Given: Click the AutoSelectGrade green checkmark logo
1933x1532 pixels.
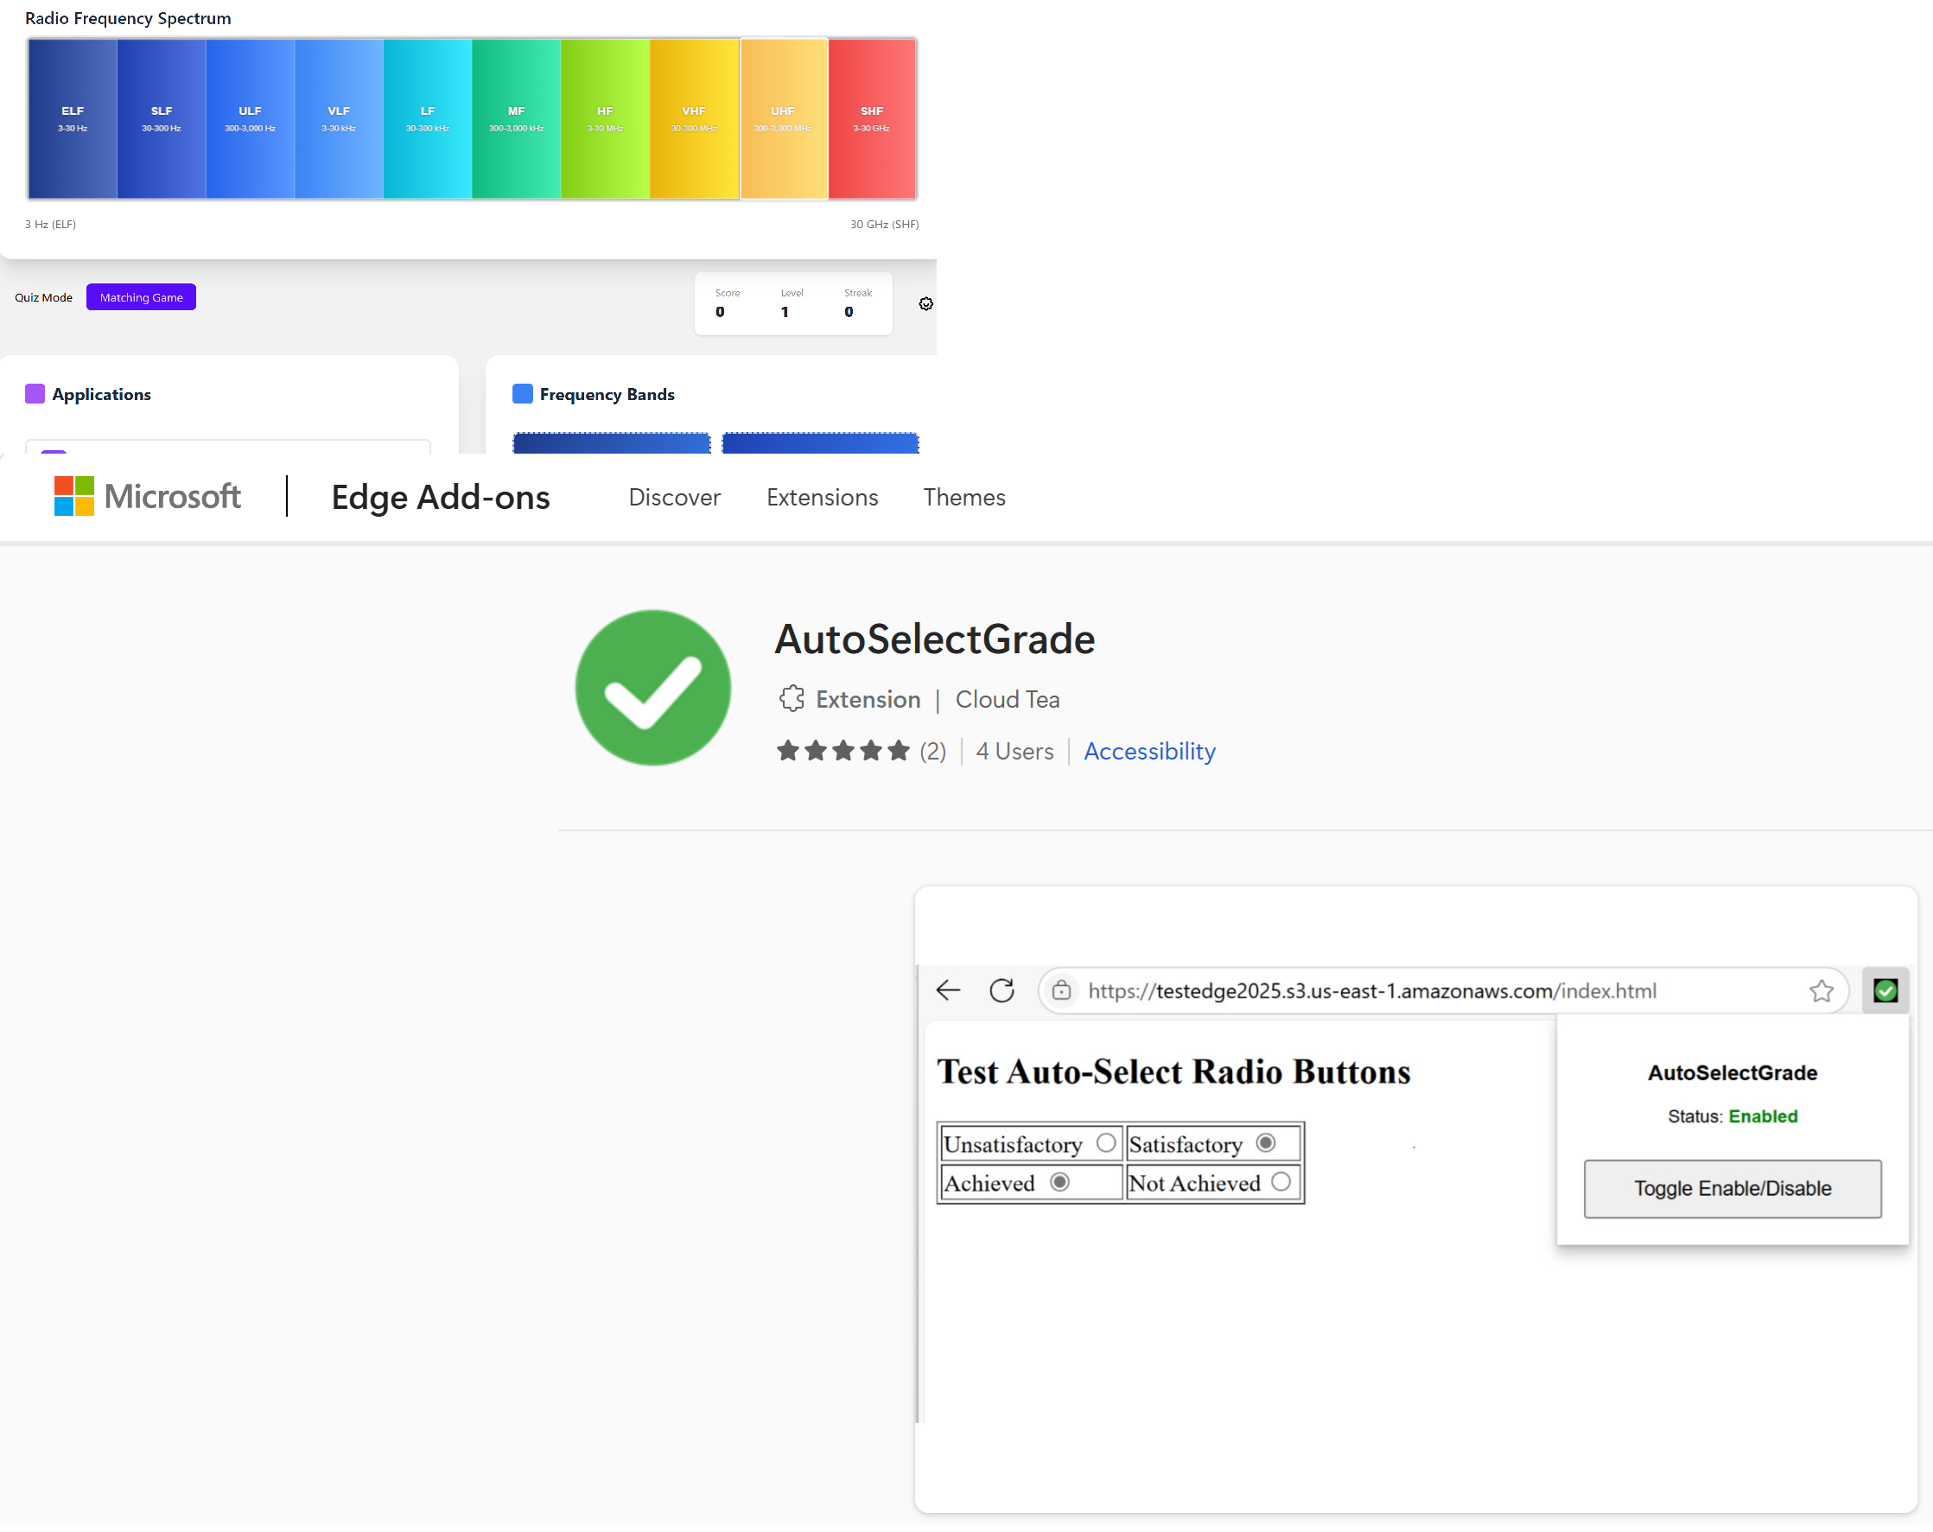Looking at the screenshot, I should pyautogui.click(x=652, y=688).
